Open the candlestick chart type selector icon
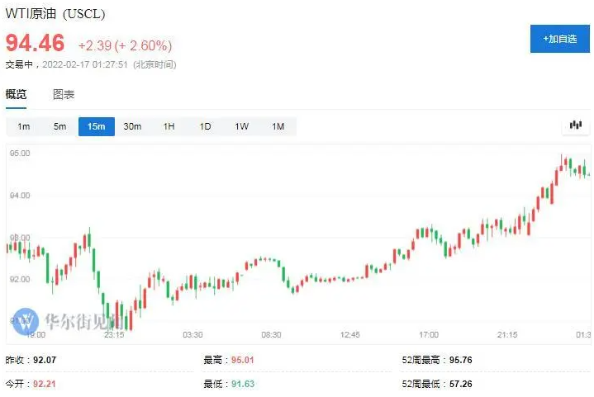 575,126
